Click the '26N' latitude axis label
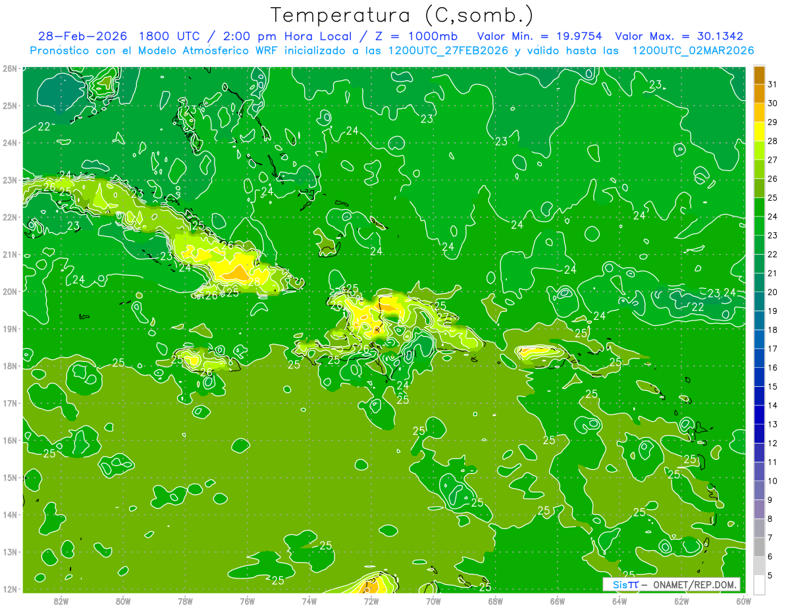The width and height of the screenshot is (790, 610). tap(9, 68)
